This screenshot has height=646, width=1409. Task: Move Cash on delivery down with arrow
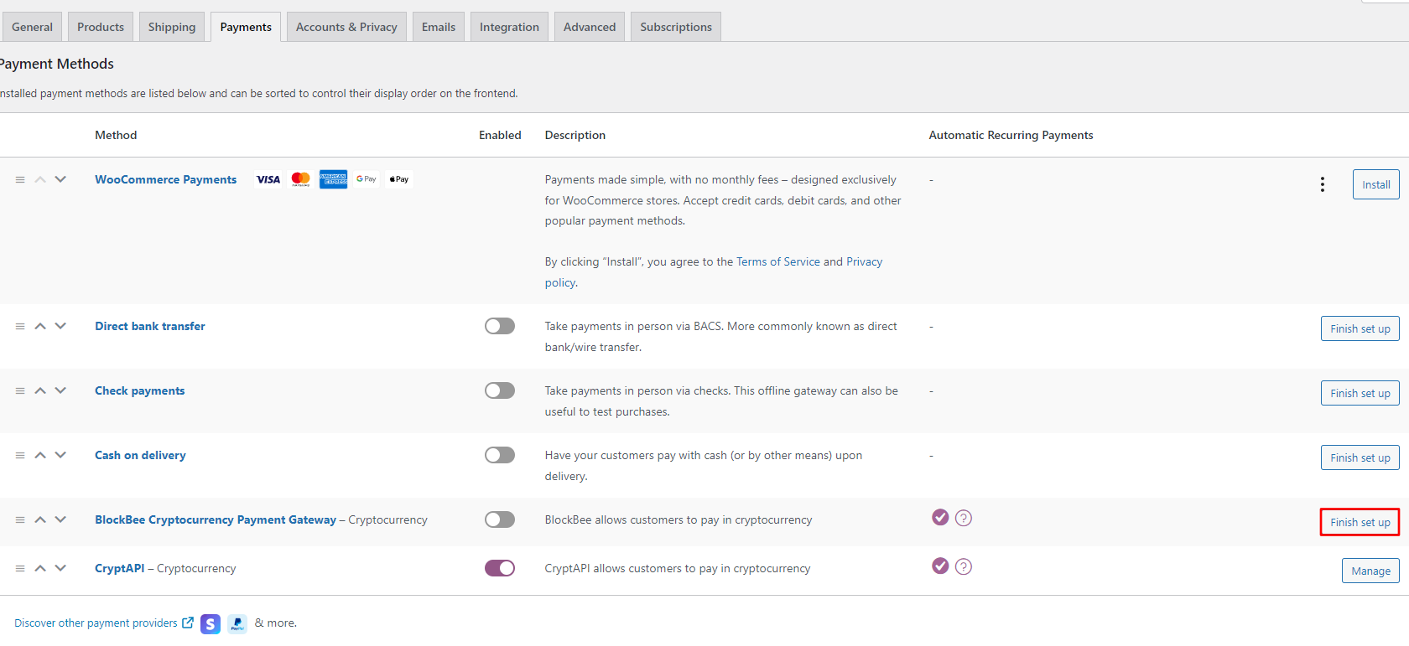coord(60,456)
